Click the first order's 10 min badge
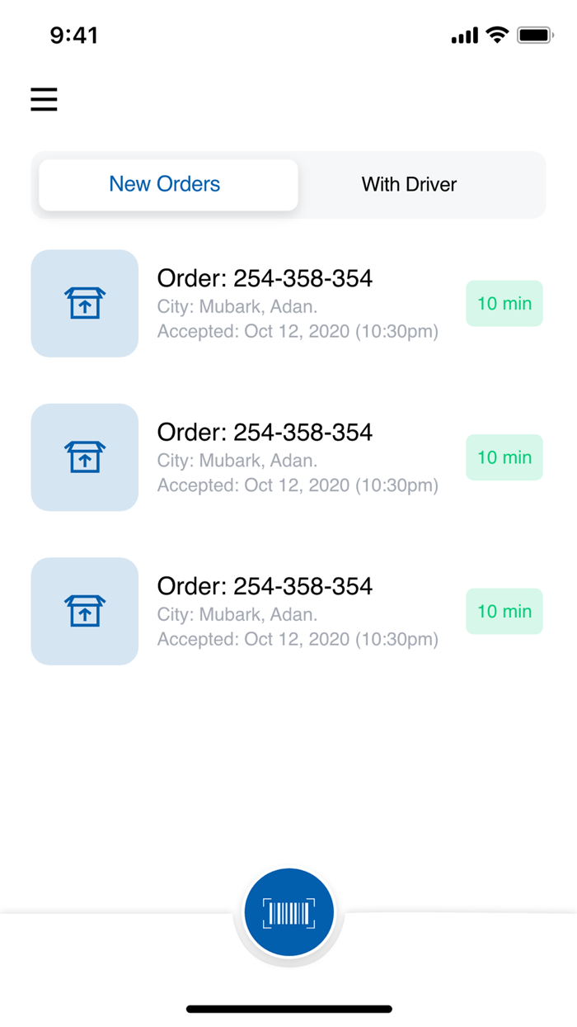 tap(504, 303)
